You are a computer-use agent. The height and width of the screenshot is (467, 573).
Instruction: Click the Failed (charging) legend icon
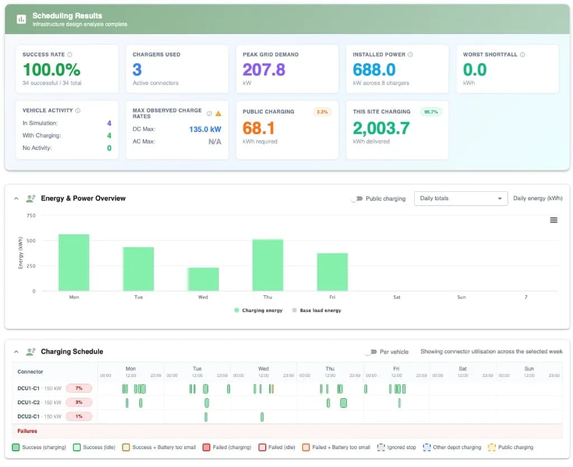pos(206,447)
